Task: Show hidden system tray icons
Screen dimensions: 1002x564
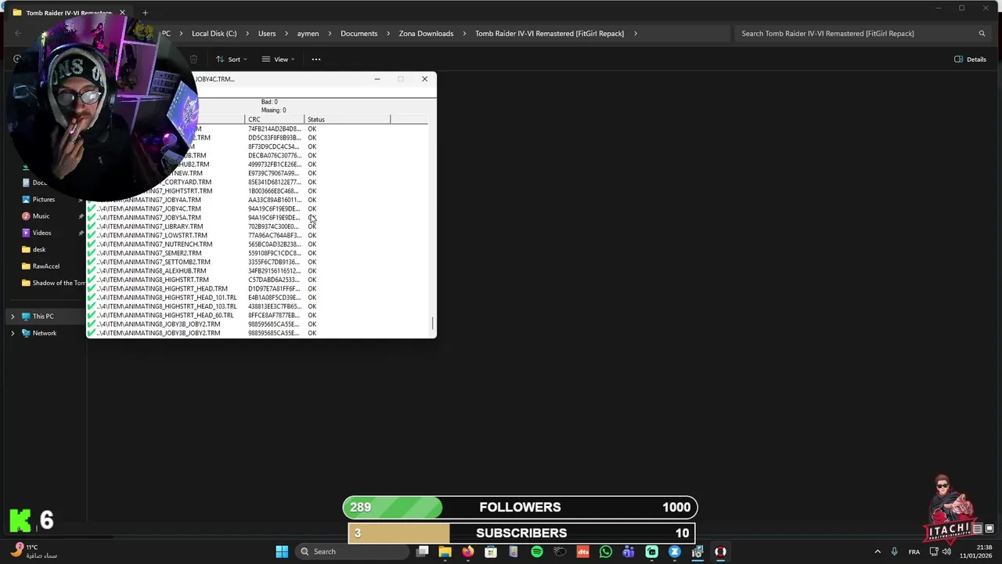Action: click(x=878, y=551)
